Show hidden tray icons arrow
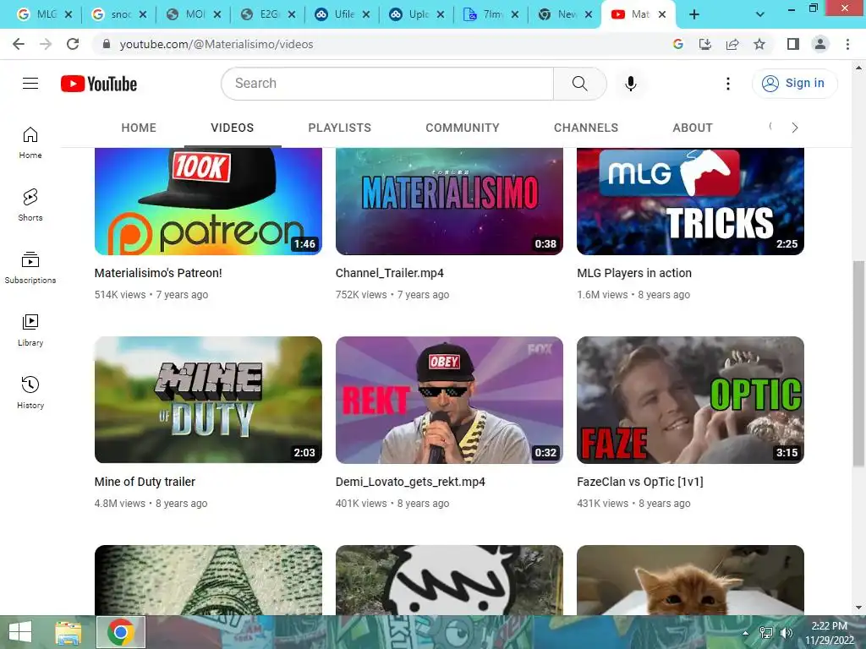The width and height of the screenshot is (866, 649). 746,633
